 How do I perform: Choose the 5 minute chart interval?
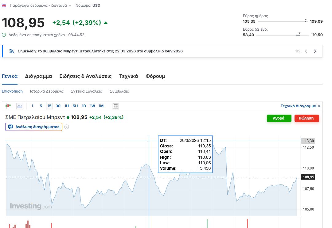(x=41, y=106)
